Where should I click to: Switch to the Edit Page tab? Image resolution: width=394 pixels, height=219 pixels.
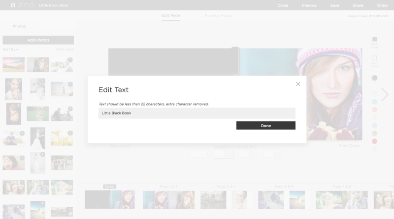tap(171, 15)
